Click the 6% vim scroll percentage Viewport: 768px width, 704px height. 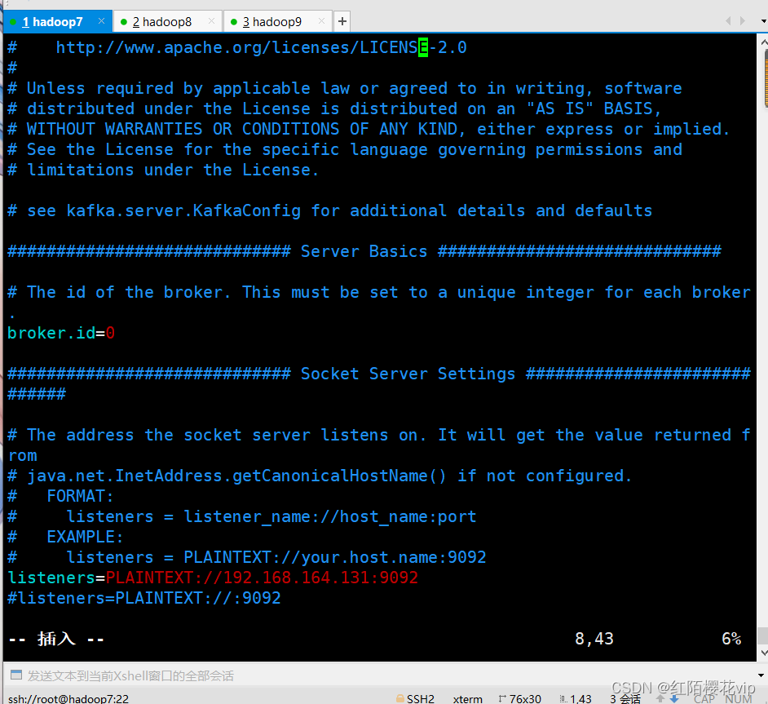coord(731,639)
